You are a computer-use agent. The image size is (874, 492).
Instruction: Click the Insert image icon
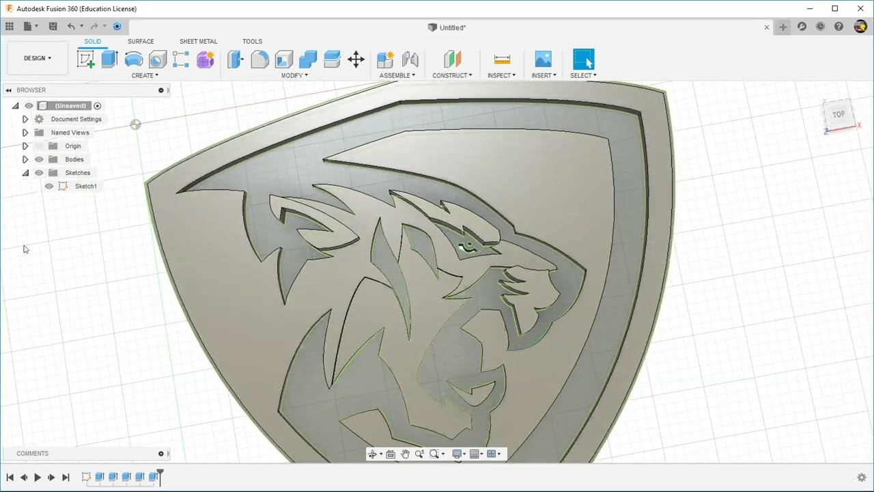click(544, 59)
